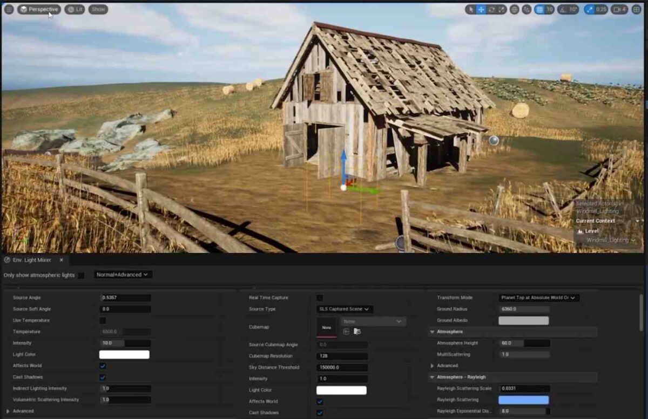648x419 pixels.
Task: Open the Show flags menu
Action: click(x=98, y=9)
